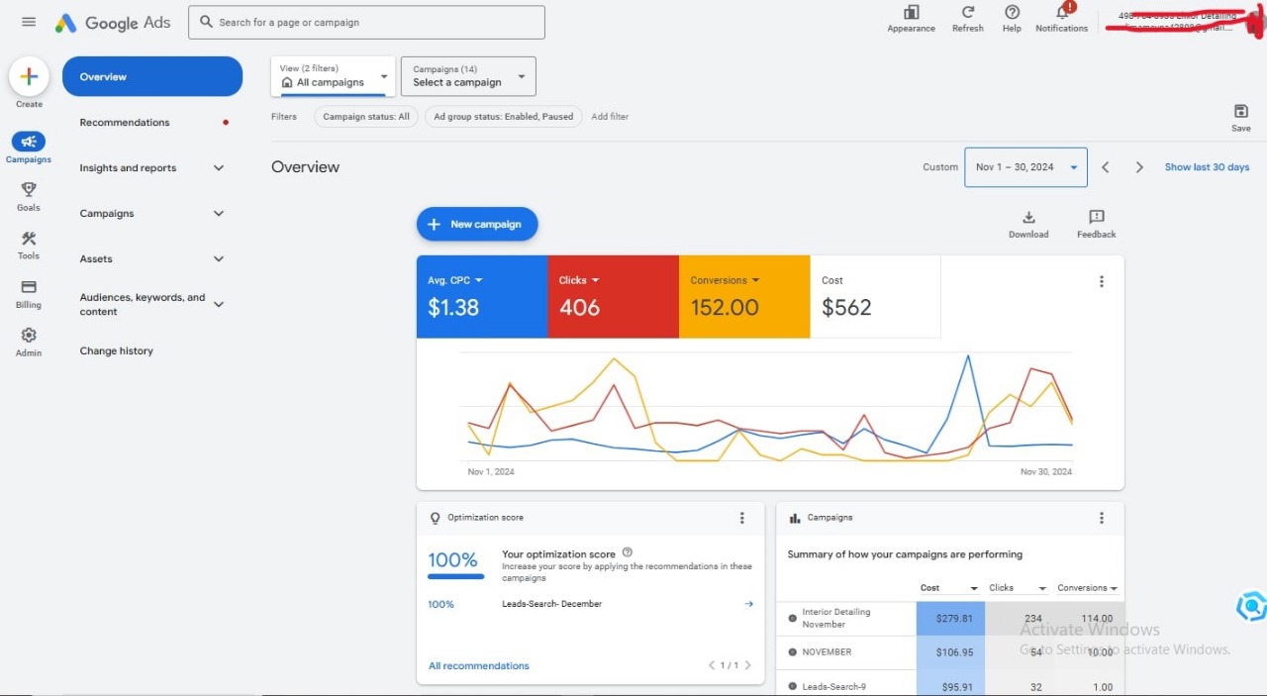This screenshot has width=1267, height=696.
Task: Expand Insights and reports section
Action: point(219,168)
